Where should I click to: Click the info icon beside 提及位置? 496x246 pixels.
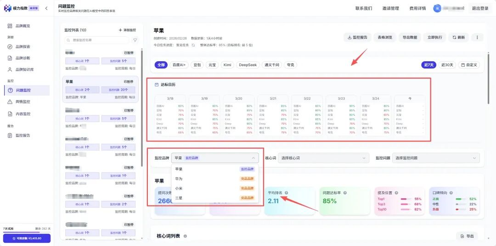click(x=396, y=193)
